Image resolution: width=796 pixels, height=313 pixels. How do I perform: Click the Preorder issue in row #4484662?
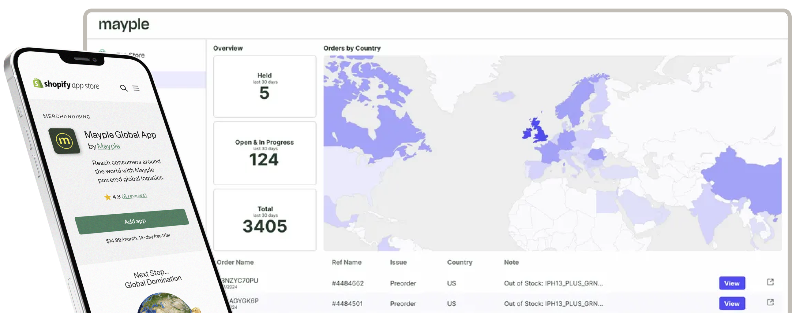pos(403,283)
